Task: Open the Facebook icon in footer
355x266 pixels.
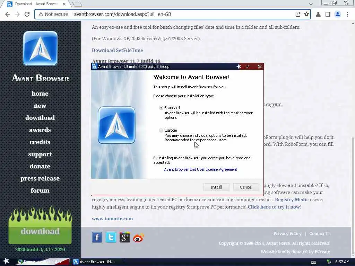Action: click(97, 237)
